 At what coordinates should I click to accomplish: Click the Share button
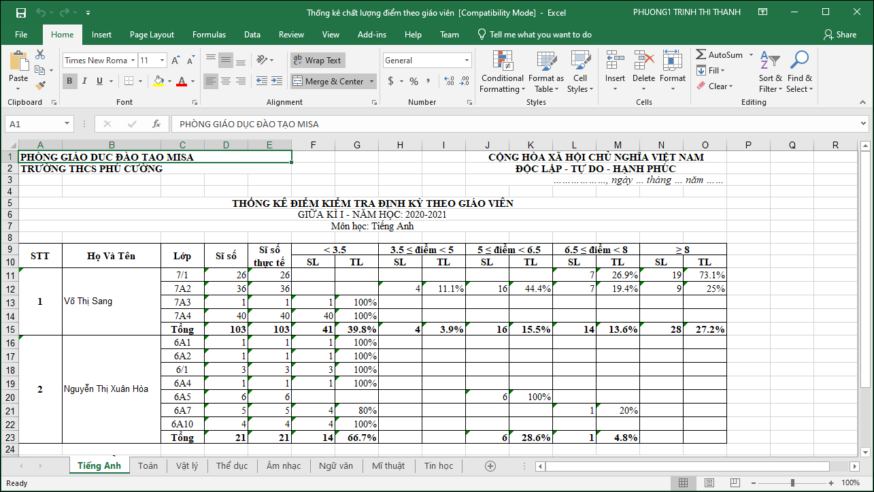(840, 35)
